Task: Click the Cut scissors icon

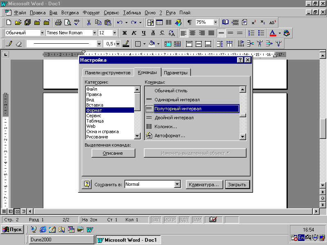Action: 89,22
